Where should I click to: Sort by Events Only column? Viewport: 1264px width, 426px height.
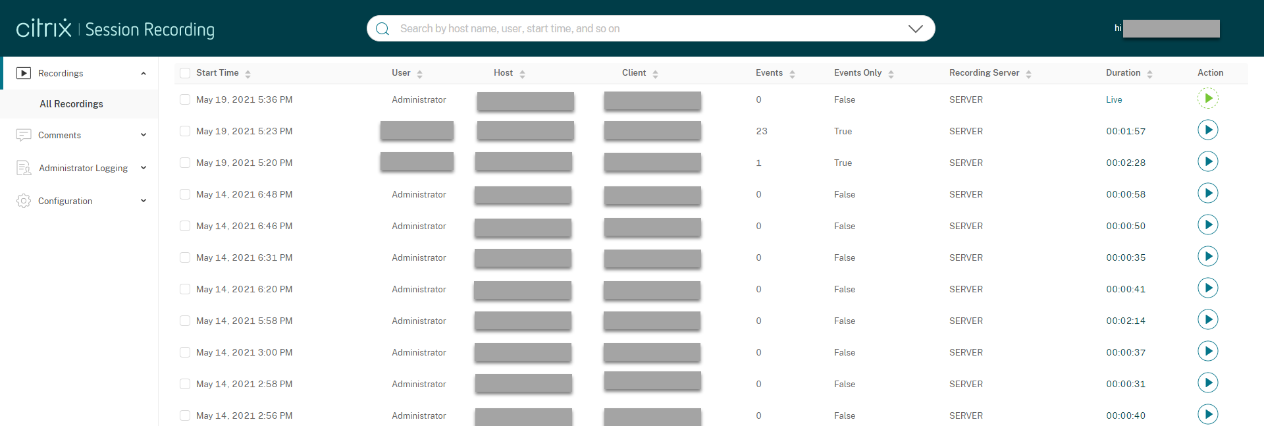(858, 73)
